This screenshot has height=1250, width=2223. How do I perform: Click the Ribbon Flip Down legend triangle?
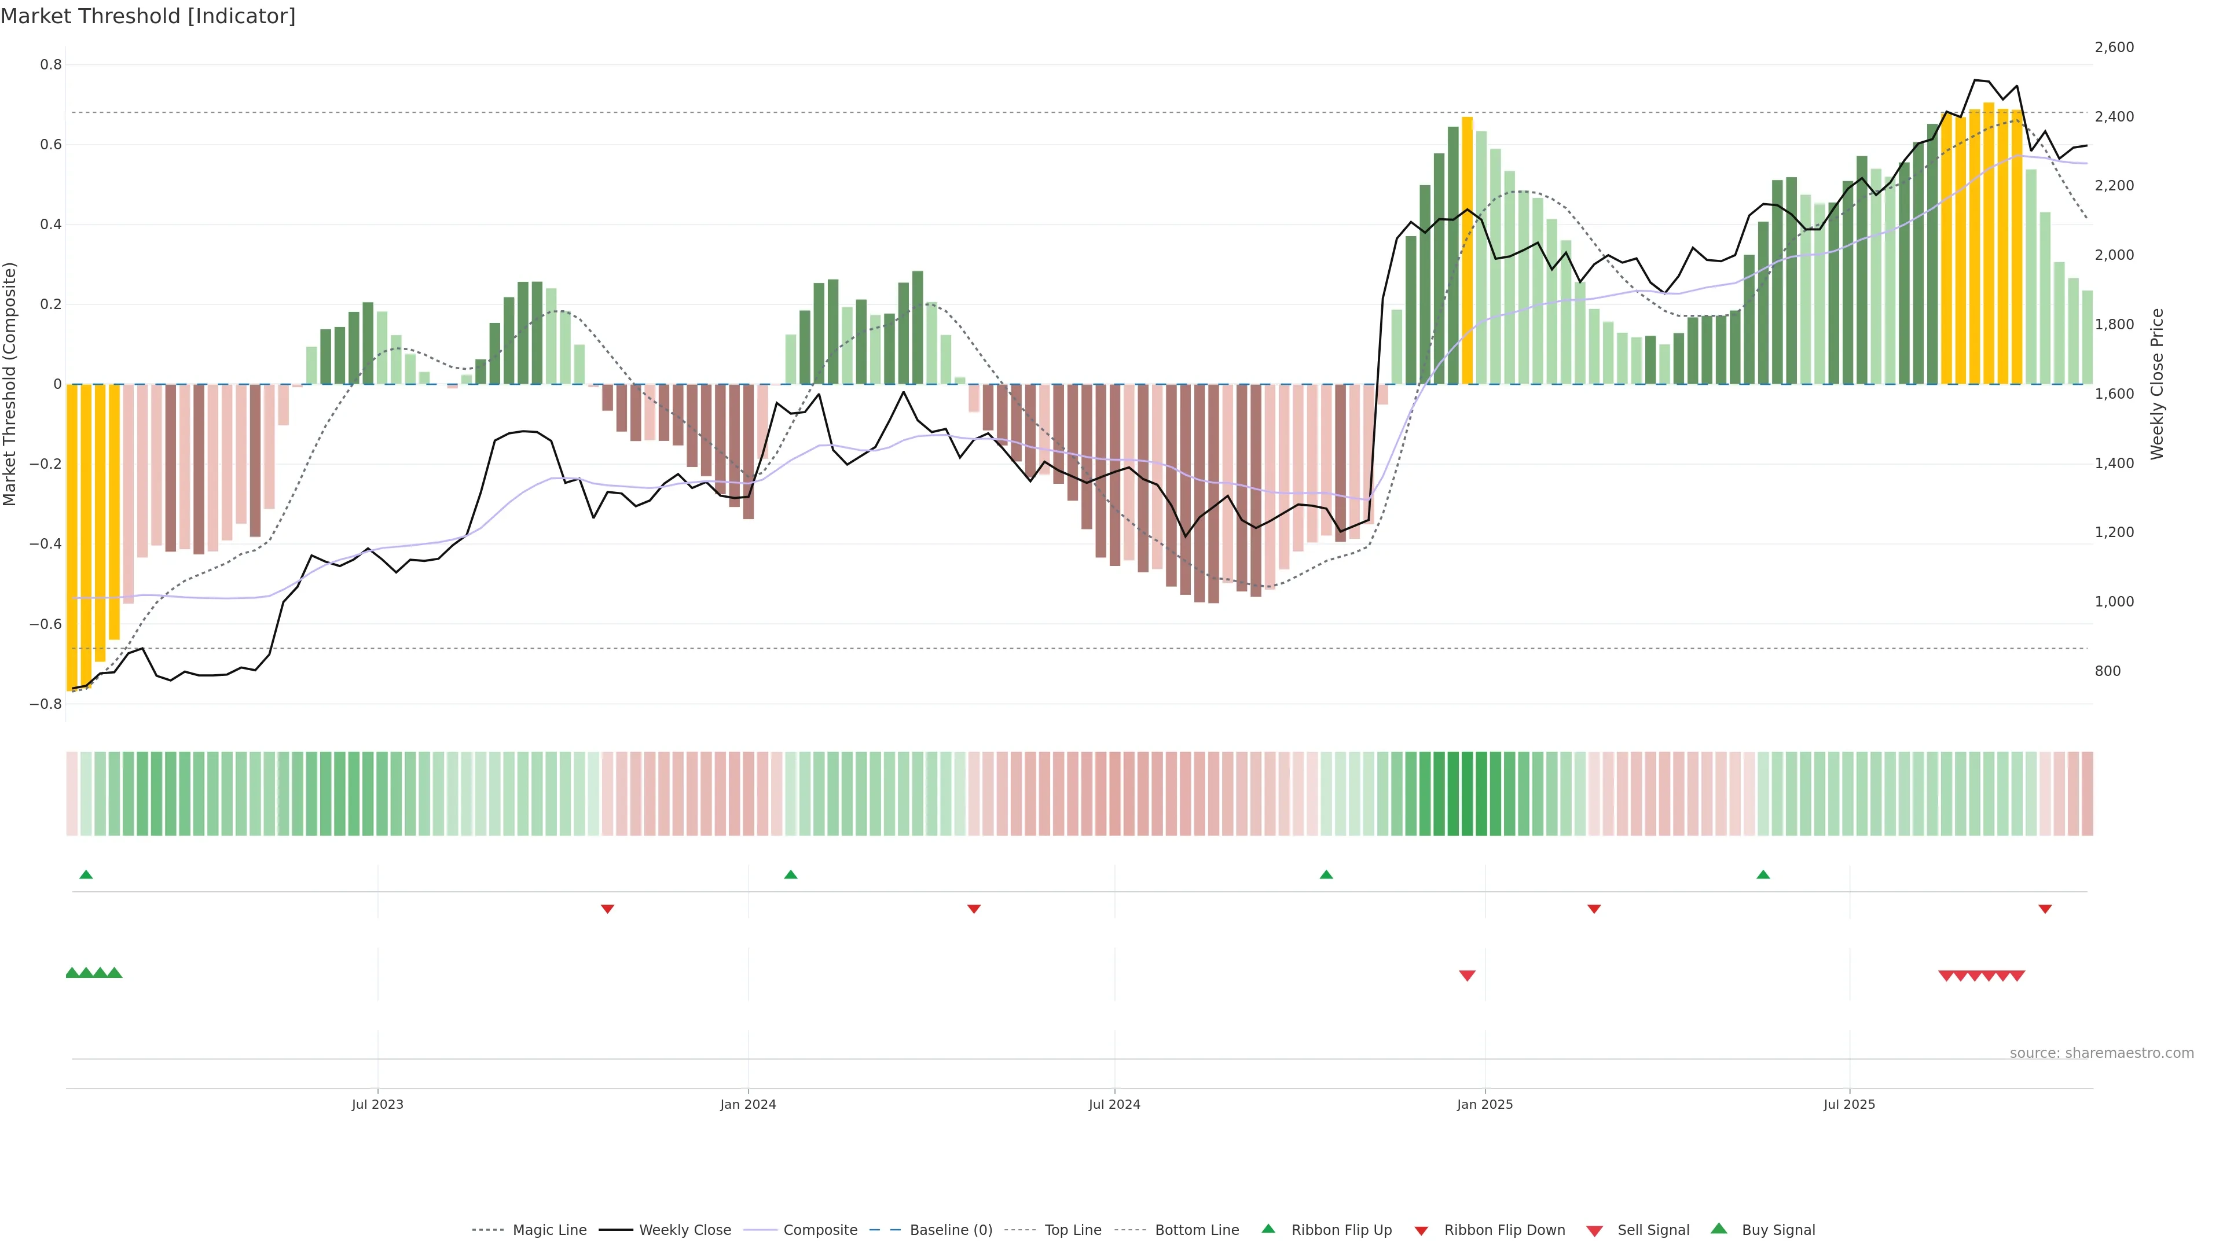point(1421,1230)
